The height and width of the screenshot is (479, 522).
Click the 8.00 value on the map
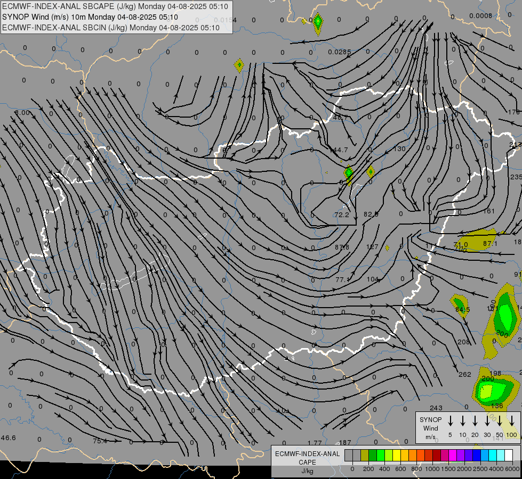(22, 113)
